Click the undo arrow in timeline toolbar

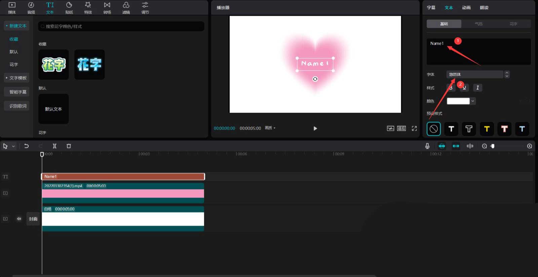tap(27, 146)
